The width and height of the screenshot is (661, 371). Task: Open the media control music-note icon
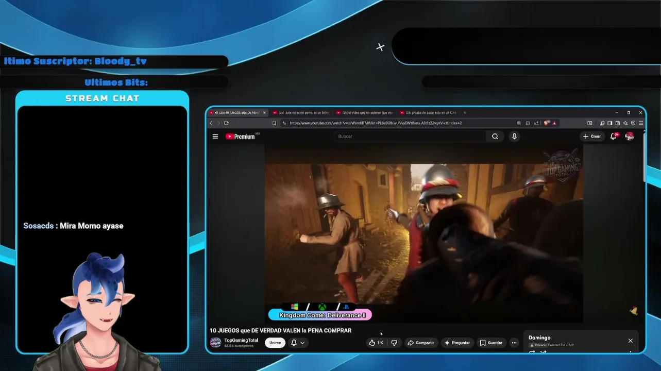tap(602, 123)
